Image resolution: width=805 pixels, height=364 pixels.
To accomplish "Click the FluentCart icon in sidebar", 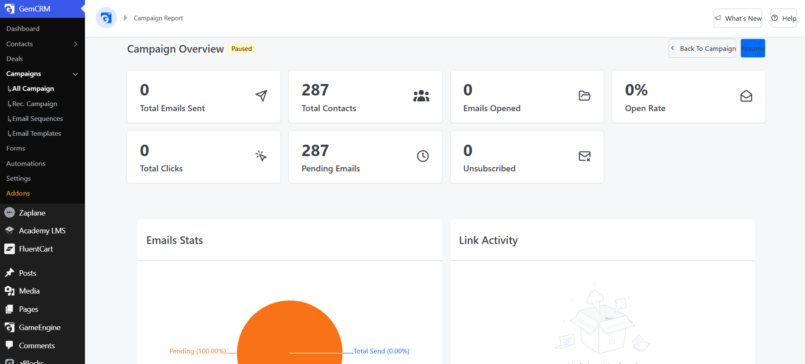I will pyautogui.click(x=9, y=249).
